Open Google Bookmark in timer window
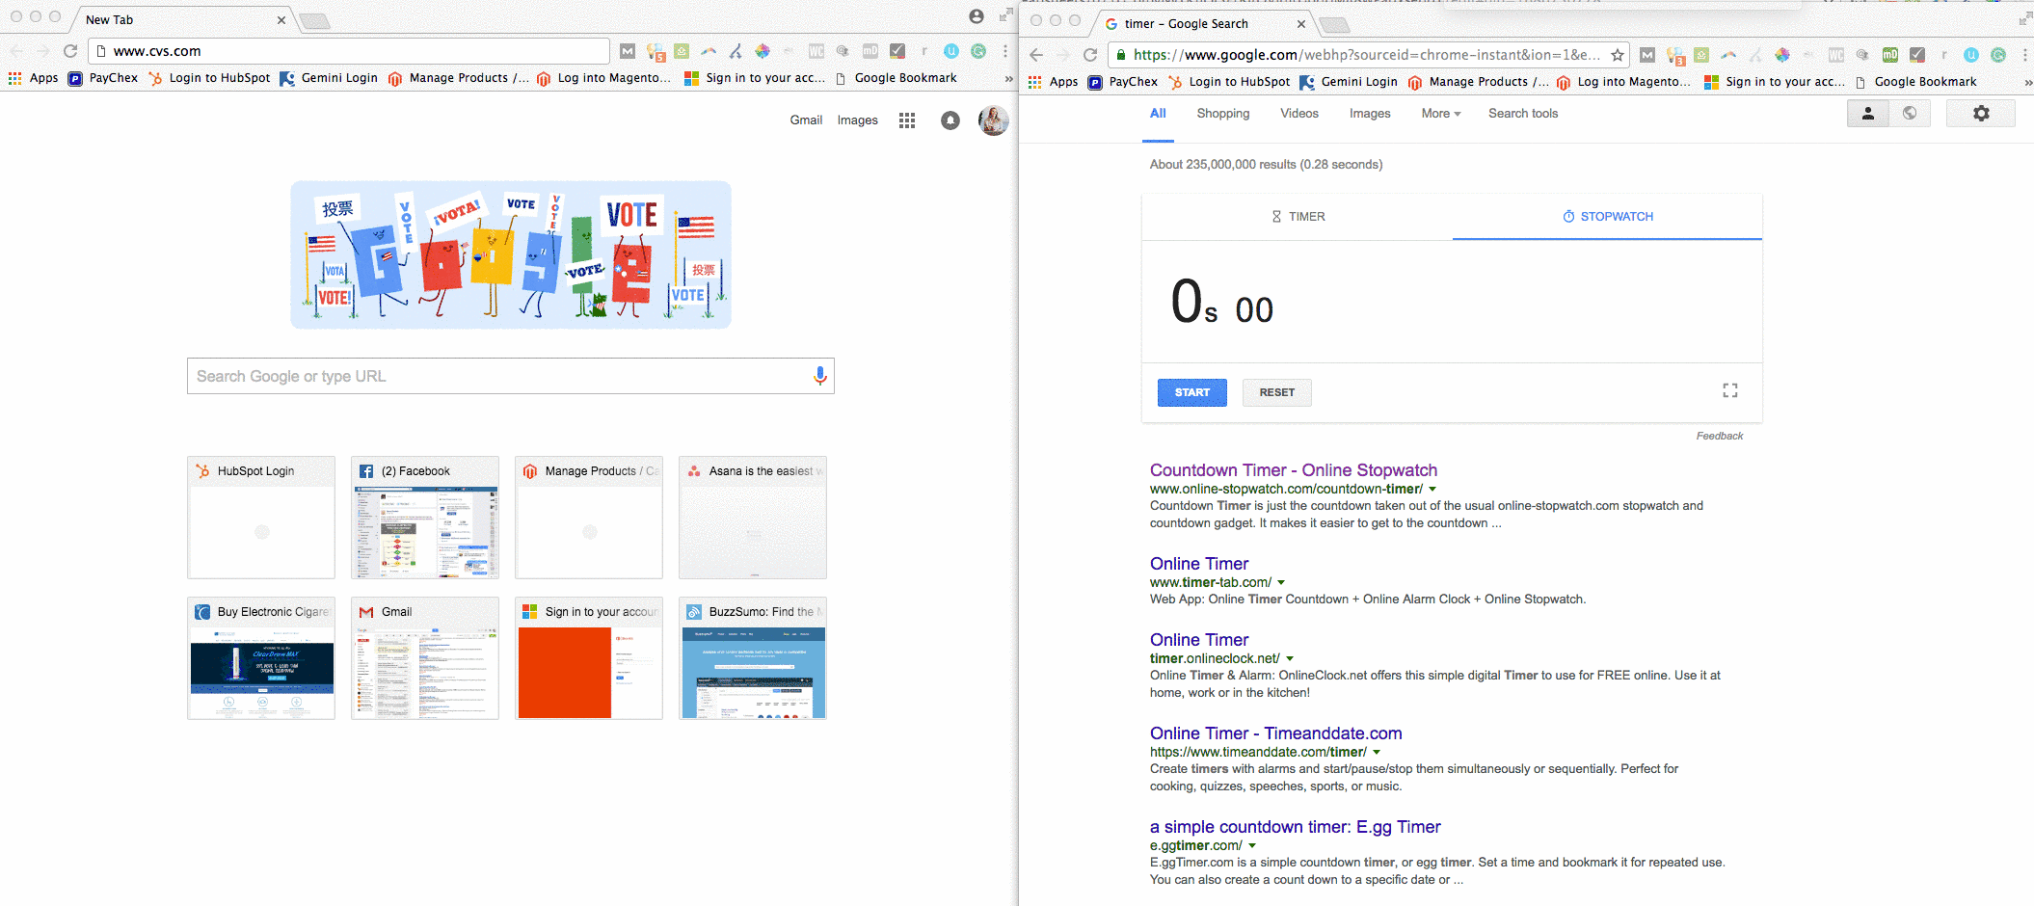2034x906 pixels. (1915, 82)
